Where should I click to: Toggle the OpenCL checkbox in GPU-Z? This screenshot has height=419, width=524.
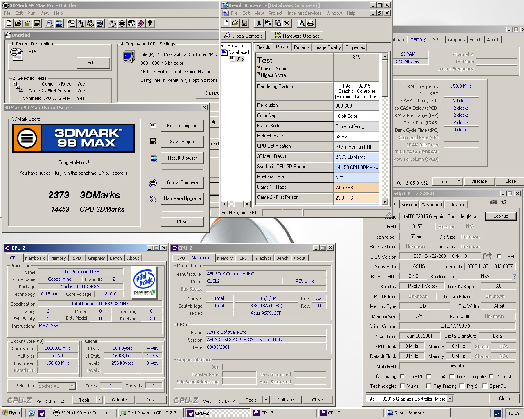coord(402,377)
